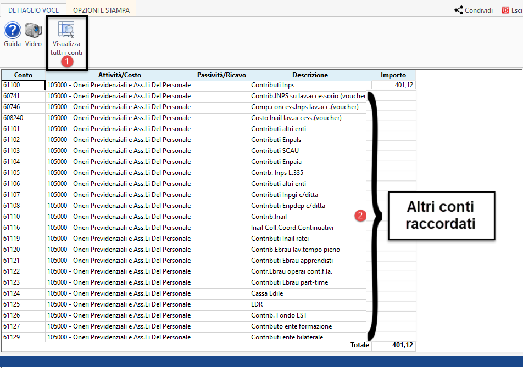The image size is (523, 368).
Task: Select account cell 61121
Action: click(23, 261)
